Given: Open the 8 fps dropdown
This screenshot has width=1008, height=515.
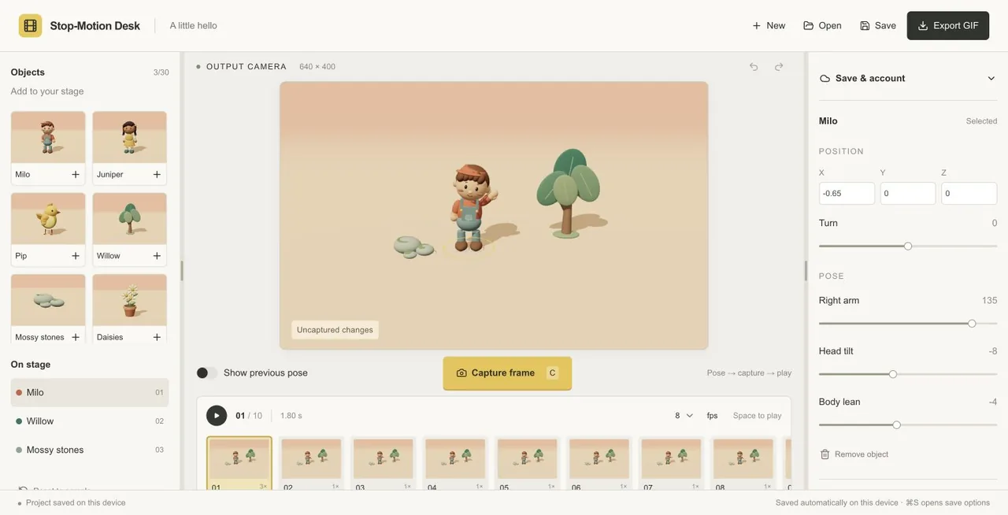Looking at the screenshot, I should pyautogui.click(x=683, y=416).
